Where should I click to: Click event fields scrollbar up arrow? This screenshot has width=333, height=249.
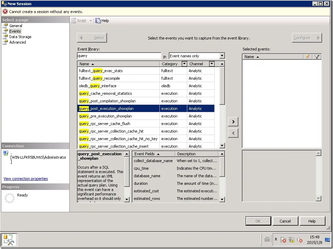tap(222, 154)
